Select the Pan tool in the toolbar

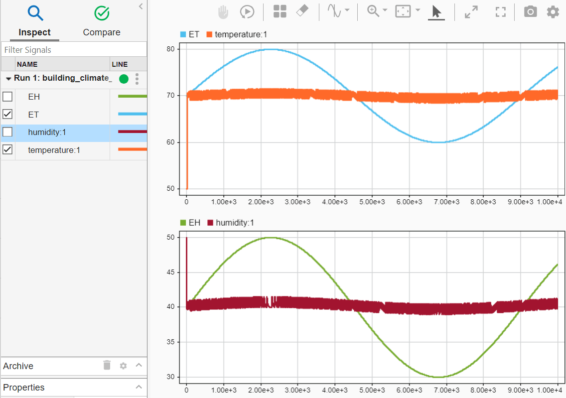point(223,11)
